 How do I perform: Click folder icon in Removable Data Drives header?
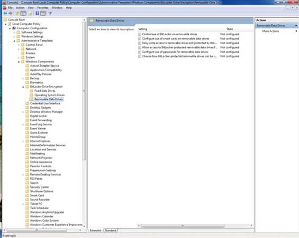click(x=92, y=21)
